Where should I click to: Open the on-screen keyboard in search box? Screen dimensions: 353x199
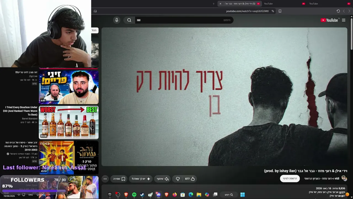[139, 20]
